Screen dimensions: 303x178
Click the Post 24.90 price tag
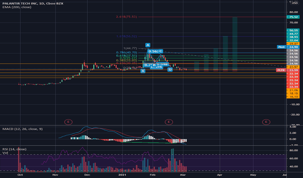288,47
